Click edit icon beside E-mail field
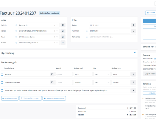156x119 pixels. pos(63,43)
